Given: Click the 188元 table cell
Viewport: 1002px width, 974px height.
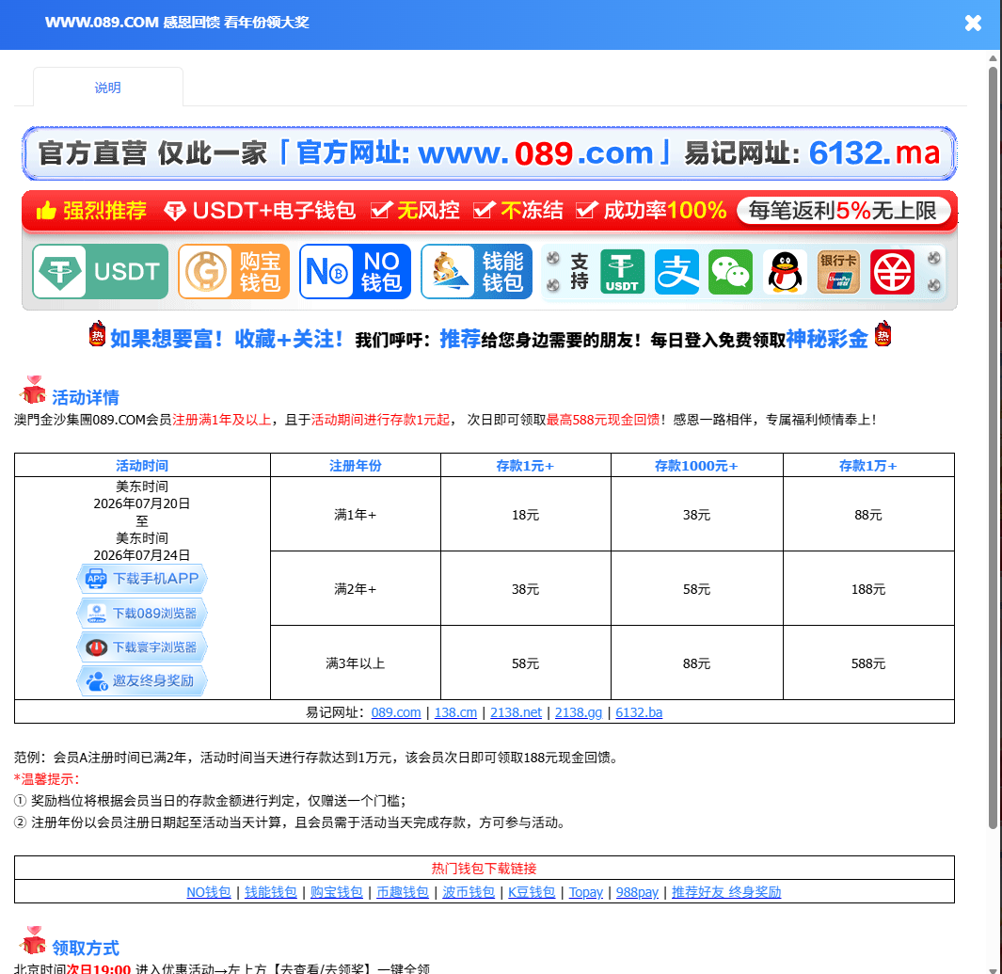Looking at the screenshot, I should [868, 588].
